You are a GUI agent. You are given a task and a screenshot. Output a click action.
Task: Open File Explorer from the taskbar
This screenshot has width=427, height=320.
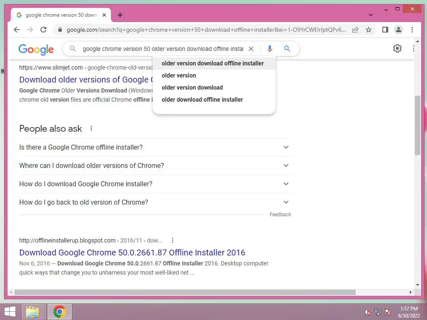click(33, 312)
